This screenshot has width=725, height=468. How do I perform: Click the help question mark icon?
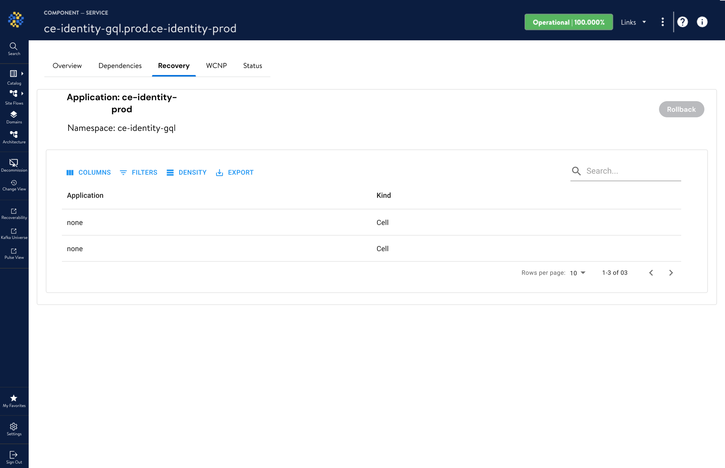[682, 22]
